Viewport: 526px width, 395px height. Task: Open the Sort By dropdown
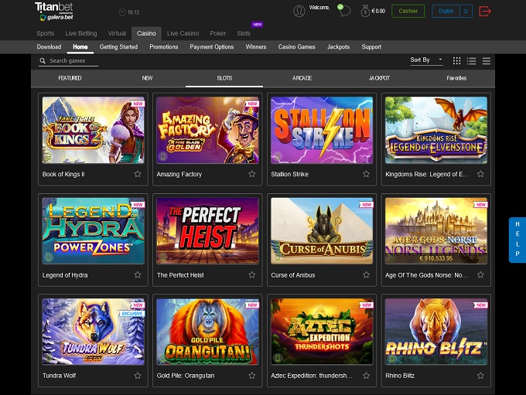pyautogui.click(x=426, y=60)
